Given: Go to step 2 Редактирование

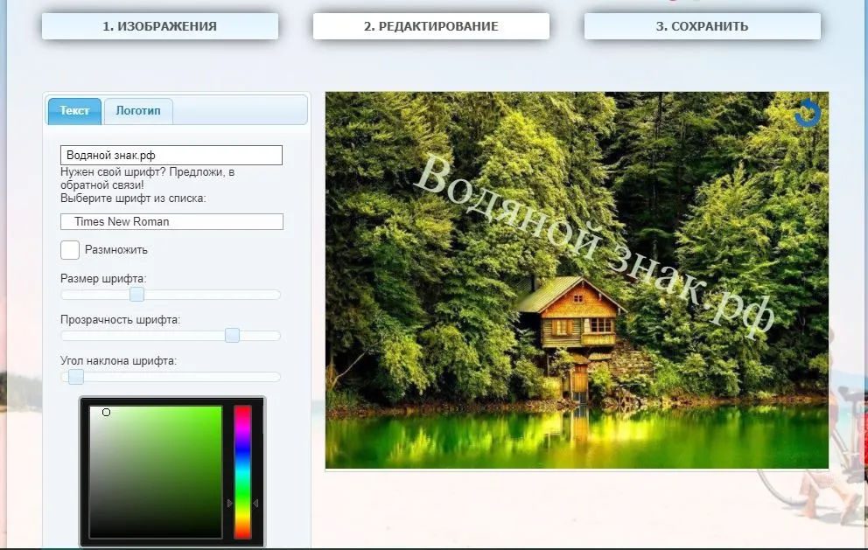Looking at the screenshot, I should tap(431, 26).
